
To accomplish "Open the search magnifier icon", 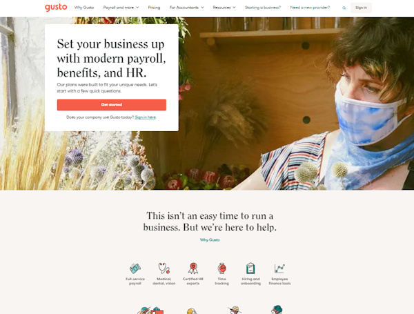I will pyautogui.click(x=344, y=8).
